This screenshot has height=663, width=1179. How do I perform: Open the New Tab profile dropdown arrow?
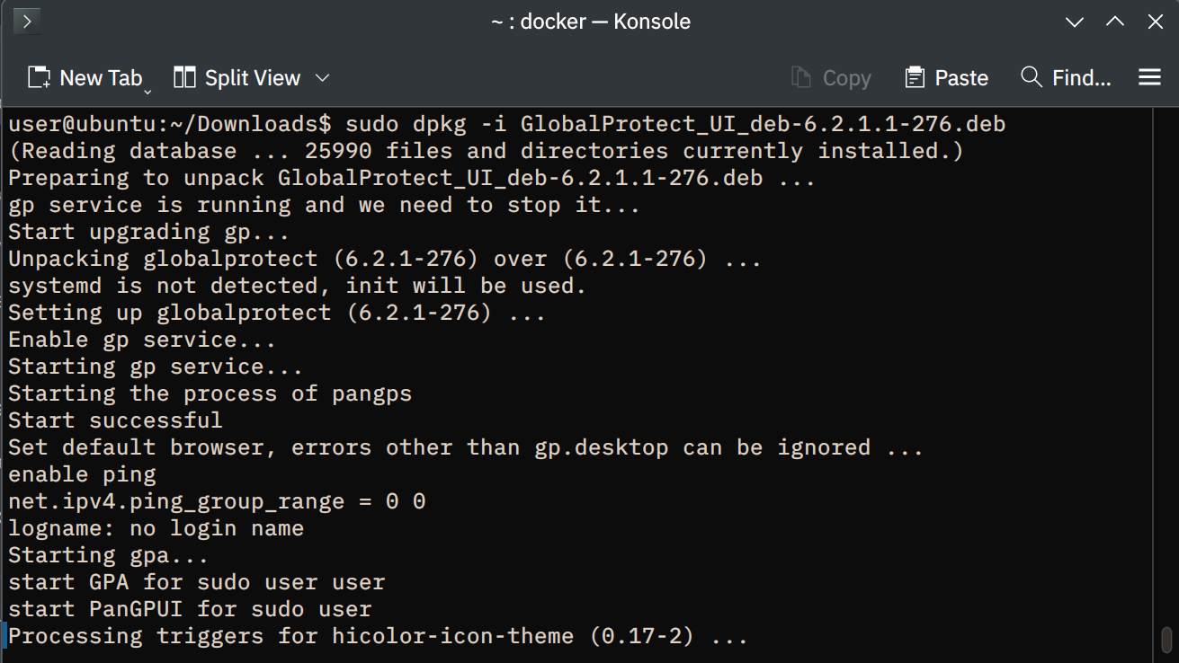[147, 90]
